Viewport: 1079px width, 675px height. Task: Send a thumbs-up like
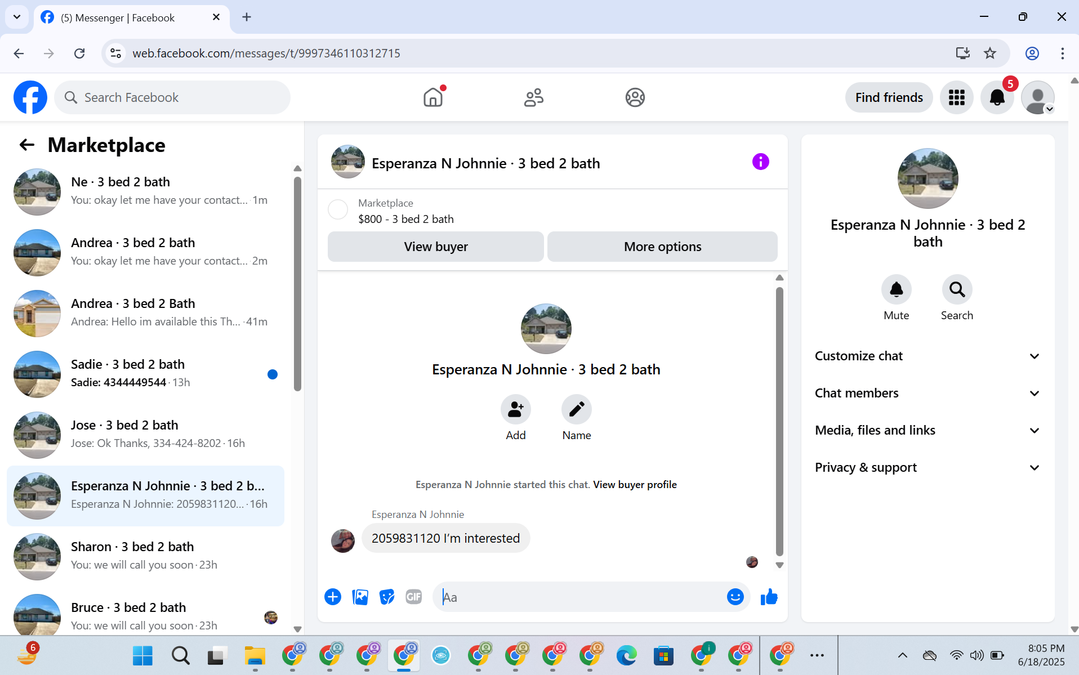(x=769, y=597)
